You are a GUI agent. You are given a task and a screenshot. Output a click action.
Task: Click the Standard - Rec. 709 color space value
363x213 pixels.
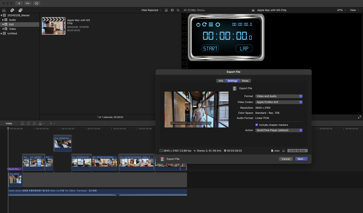267,113
